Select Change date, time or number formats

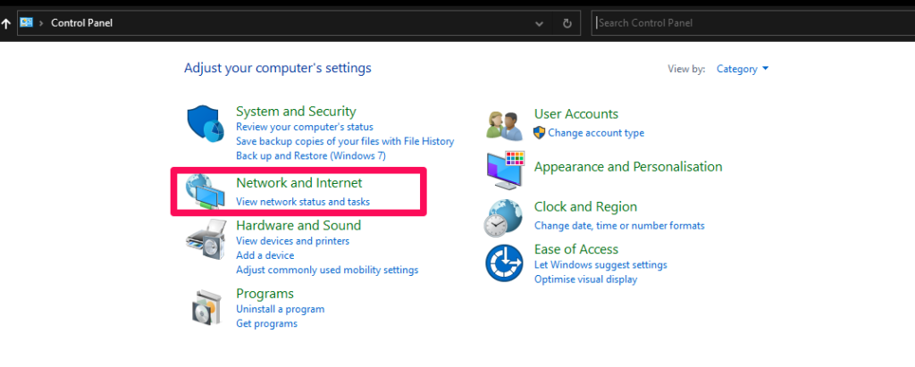coord(619,225)
